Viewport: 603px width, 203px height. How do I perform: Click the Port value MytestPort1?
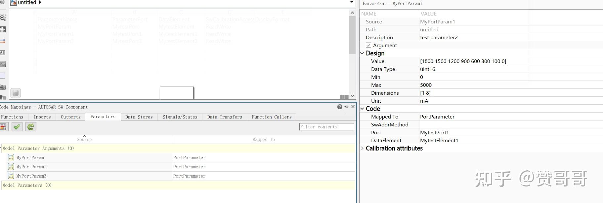[x=434, y=132]
